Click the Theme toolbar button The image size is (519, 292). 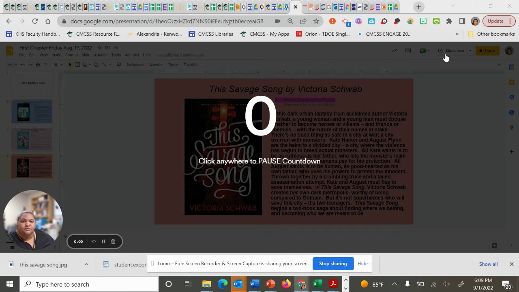(x=173, y=64)
